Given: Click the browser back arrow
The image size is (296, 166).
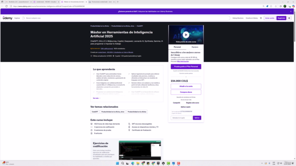Looking at the screenshot, I should coord(2,6).
